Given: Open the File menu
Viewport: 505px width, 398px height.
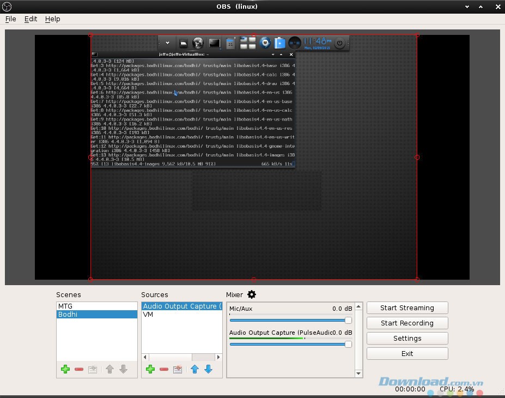Looking at the screenshot, I should pyautogui.click(x=10, y=19).
